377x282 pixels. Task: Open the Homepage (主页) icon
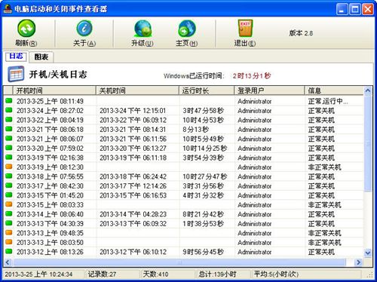(187, 29)
